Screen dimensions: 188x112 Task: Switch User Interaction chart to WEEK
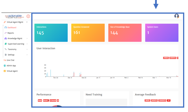point(166,58)
